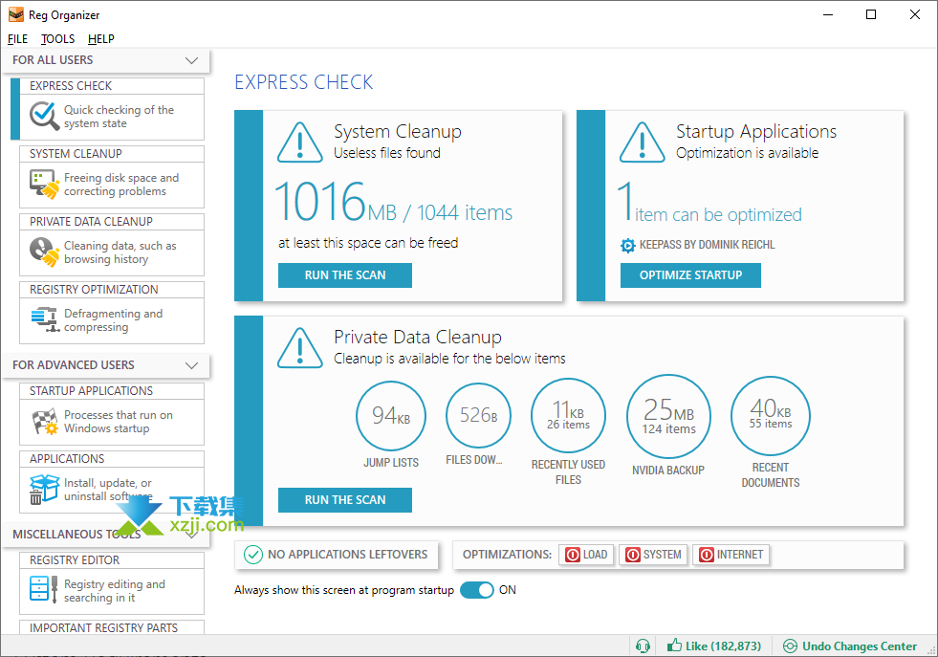Viewport: 938px width, 657px height.
Task: Open the Files Downloaded 526 B circle
Action: pos(479,416)
